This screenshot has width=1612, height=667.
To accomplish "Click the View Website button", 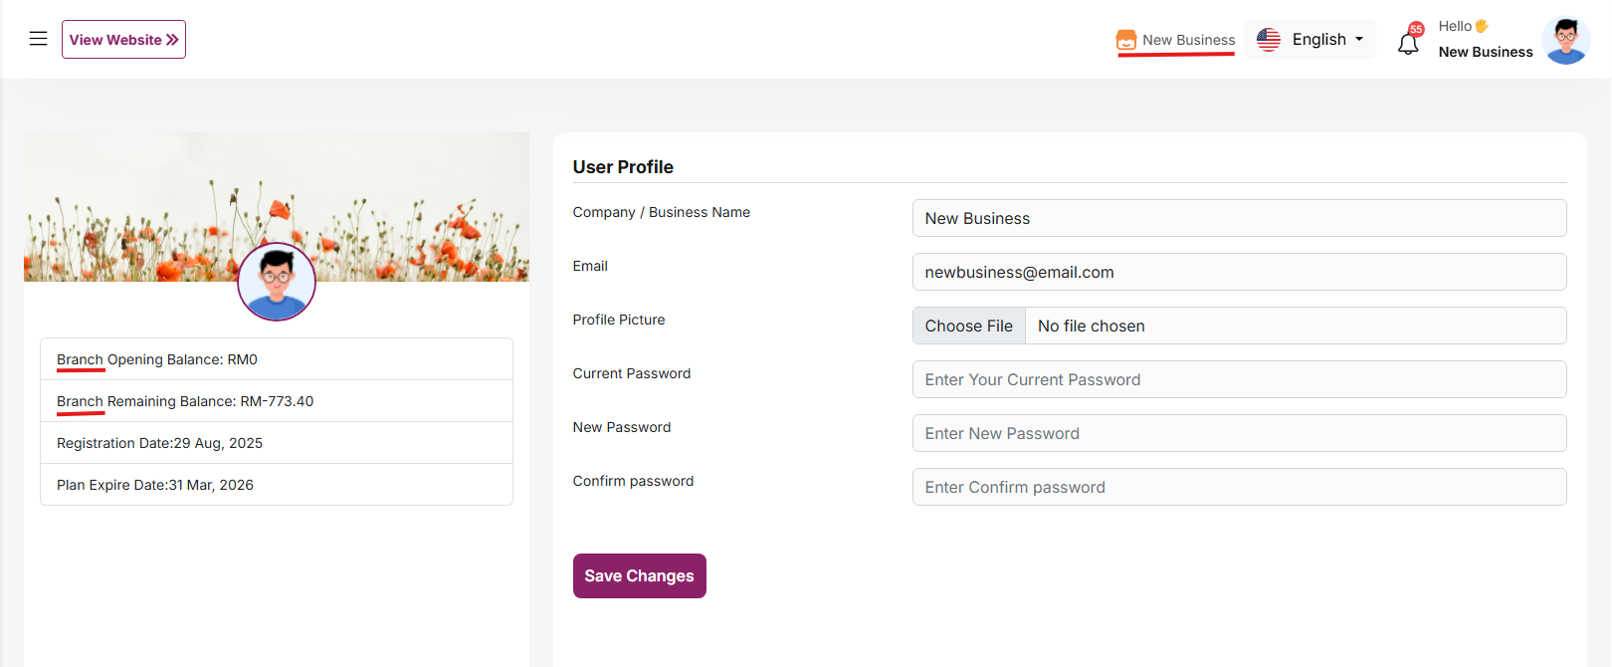I will tap(123, 40).
